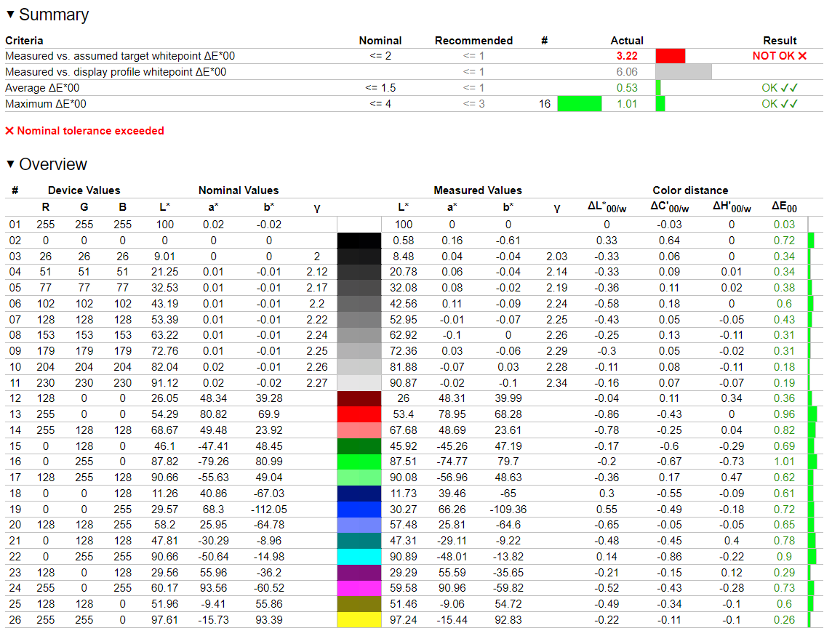Click the Actual value 0.53
This screenshot has width=832, height=636.
click(627, 88)
